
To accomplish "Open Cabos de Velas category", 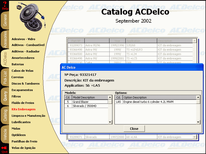I will point(22,71).
